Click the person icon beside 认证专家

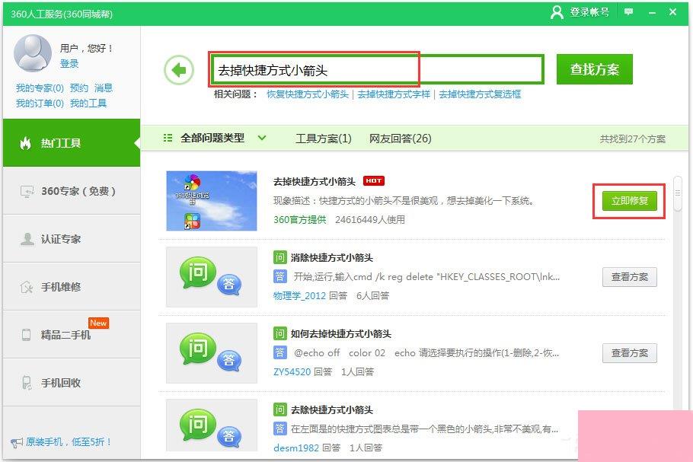[x=27, y=239]
